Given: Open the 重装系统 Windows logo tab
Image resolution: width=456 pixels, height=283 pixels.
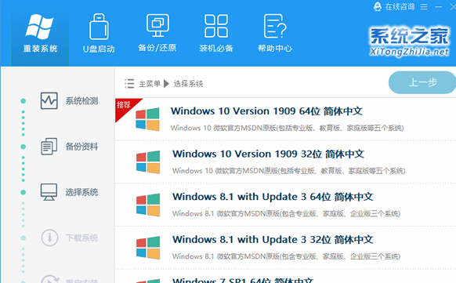Looking at the screenshot, I should point(39,26).
